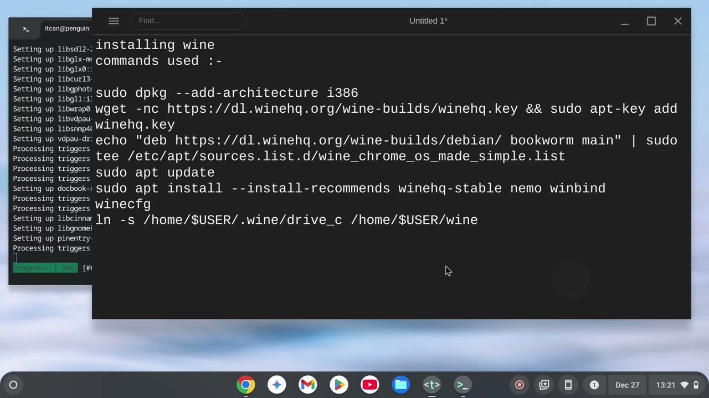Stop the screen recording indicator
709x398 pixels.
[x=520, y=385]
